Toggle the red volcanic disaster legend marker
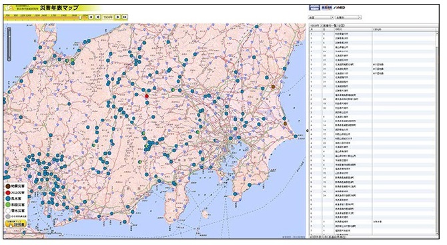The width and height of the screenshot is (447, 245). (8, 192)
